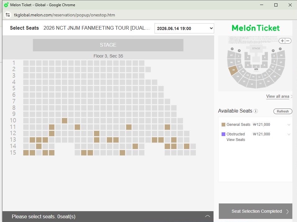297x222 pixels.
Task: Select the rightmost available seat in row 13
Action: click(x=174, y=140)
